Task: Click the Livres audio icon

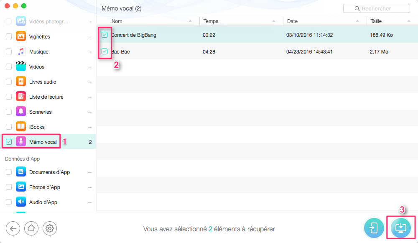Action: (x=21, y=82)
